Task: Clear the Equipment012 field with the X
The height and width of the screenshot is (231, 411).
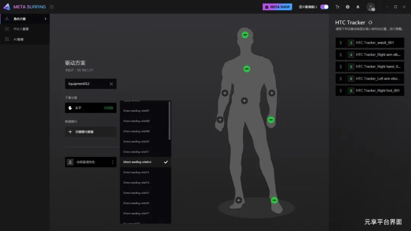Action: pyautogui.click(x=111, y=84)
